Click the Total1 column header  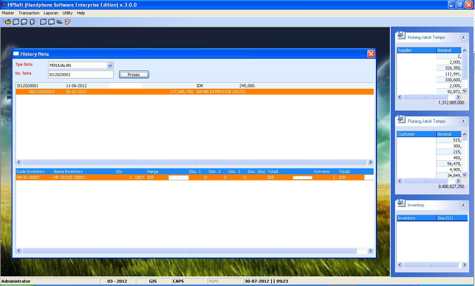[x=273, y=171]
